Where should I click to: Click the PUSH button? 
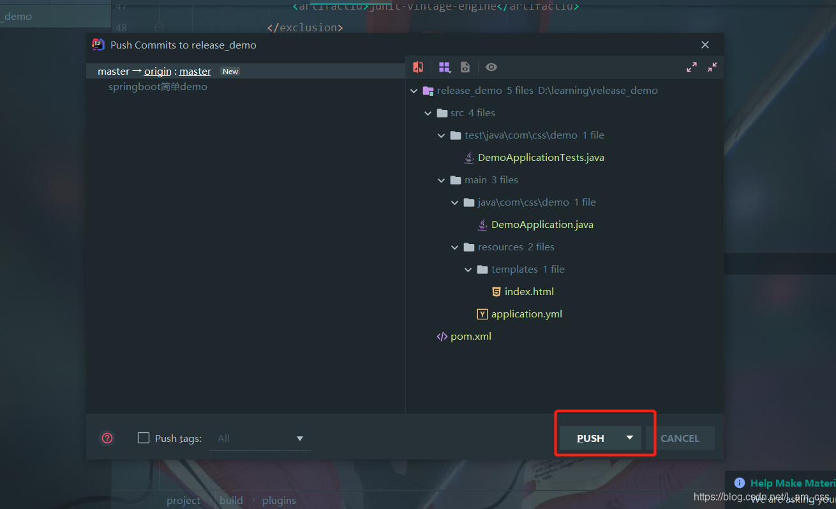coord(590,438)
